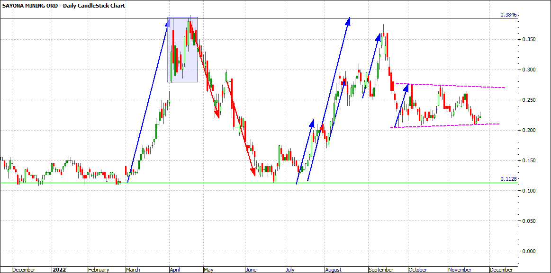Click the April month label

pos(175,270)
